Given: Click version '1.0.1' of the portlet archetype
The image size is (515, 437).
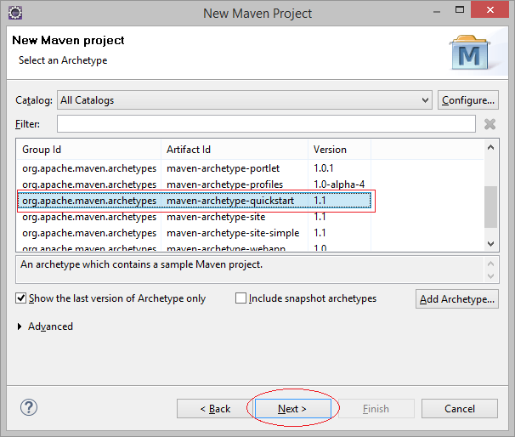Looking at the screenshot, I should tap(324, 168).
